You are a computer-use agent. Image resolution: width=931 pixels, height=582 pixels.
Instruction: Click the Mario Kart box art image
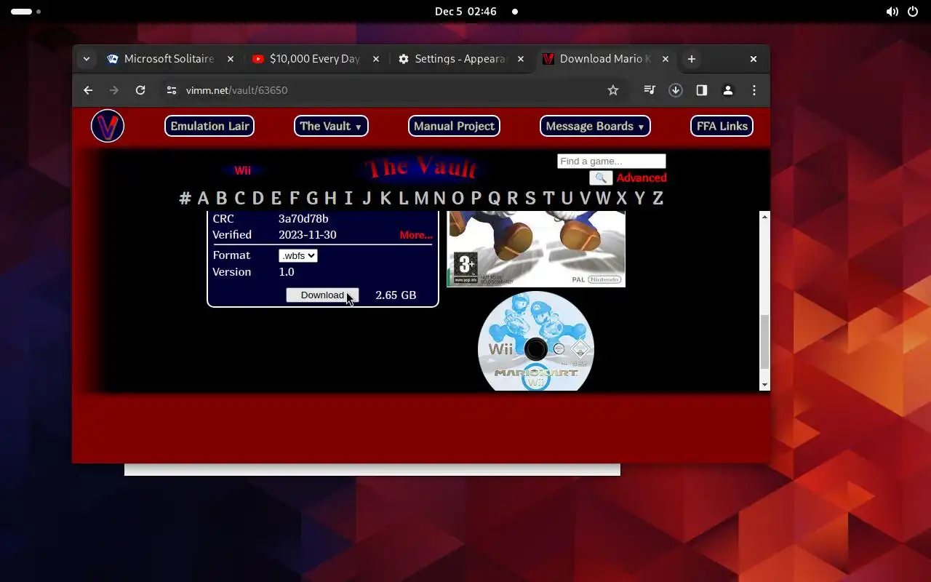(x=536, y=249)
